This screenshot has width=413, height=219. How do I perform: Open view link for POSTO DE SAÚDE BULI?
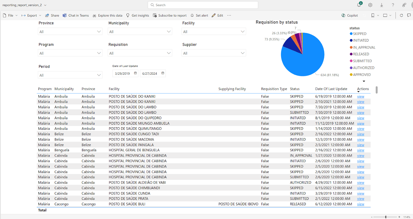(x=361, y=204)
